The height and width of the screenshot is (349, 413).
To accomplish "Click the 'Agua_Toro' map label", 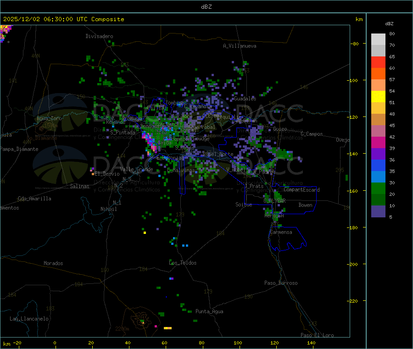I will [49, 118].
